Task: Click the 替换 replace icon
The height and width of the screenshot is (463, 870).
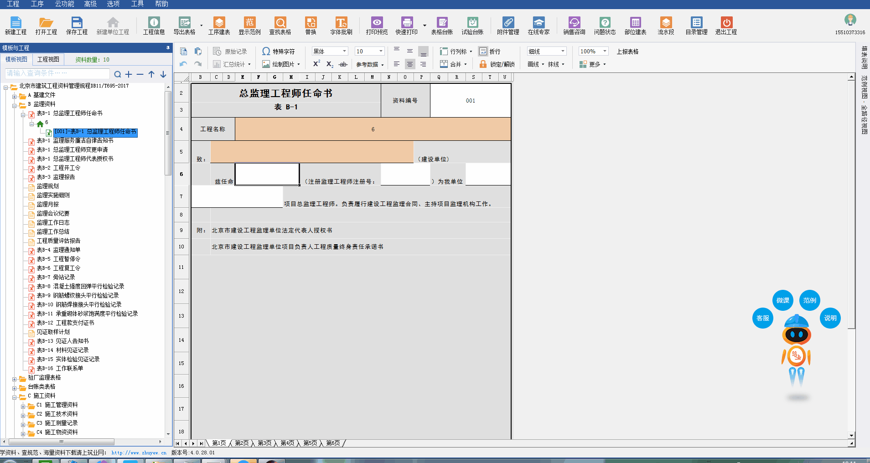Action: pyautogui.click(x=311, y=25)
